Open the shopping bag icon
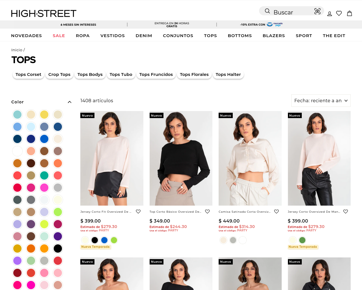Screen dimensions: 362x290 coord(350,13)
